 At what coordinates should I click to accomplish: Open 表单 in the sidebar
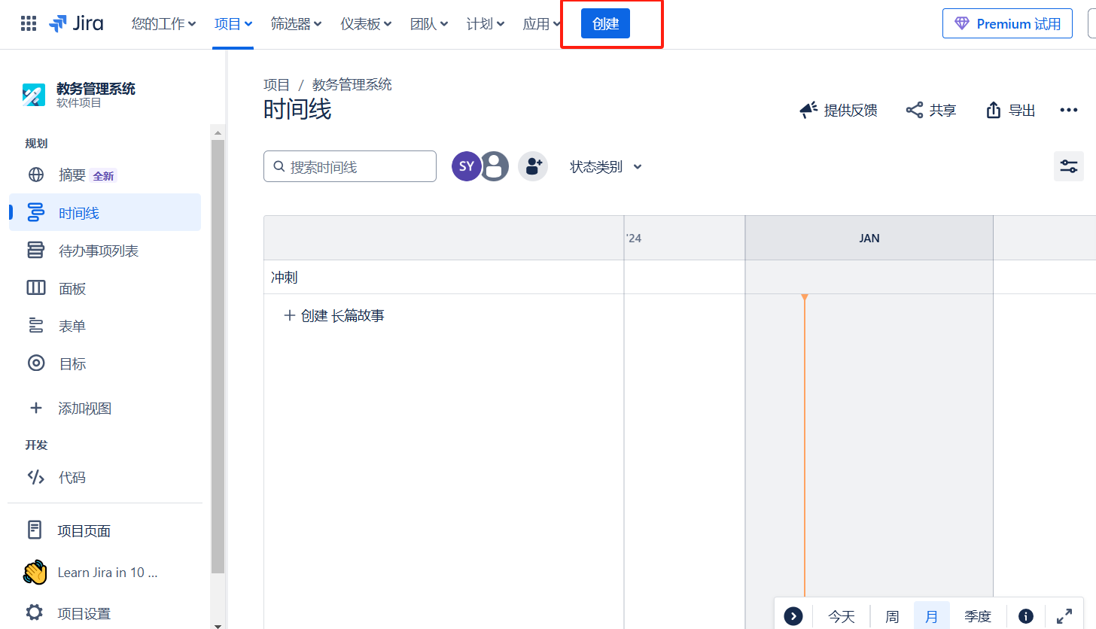[105, 326]
